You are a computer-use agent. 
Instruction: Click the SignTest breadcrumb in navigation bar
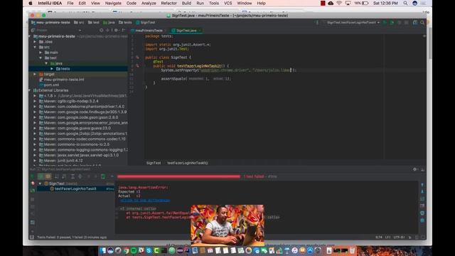pyautogui.click(x=145, y=22)
